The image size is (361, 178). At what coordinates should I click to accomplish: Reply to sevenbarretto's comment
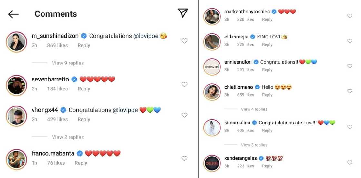click(x=84, y=89)
